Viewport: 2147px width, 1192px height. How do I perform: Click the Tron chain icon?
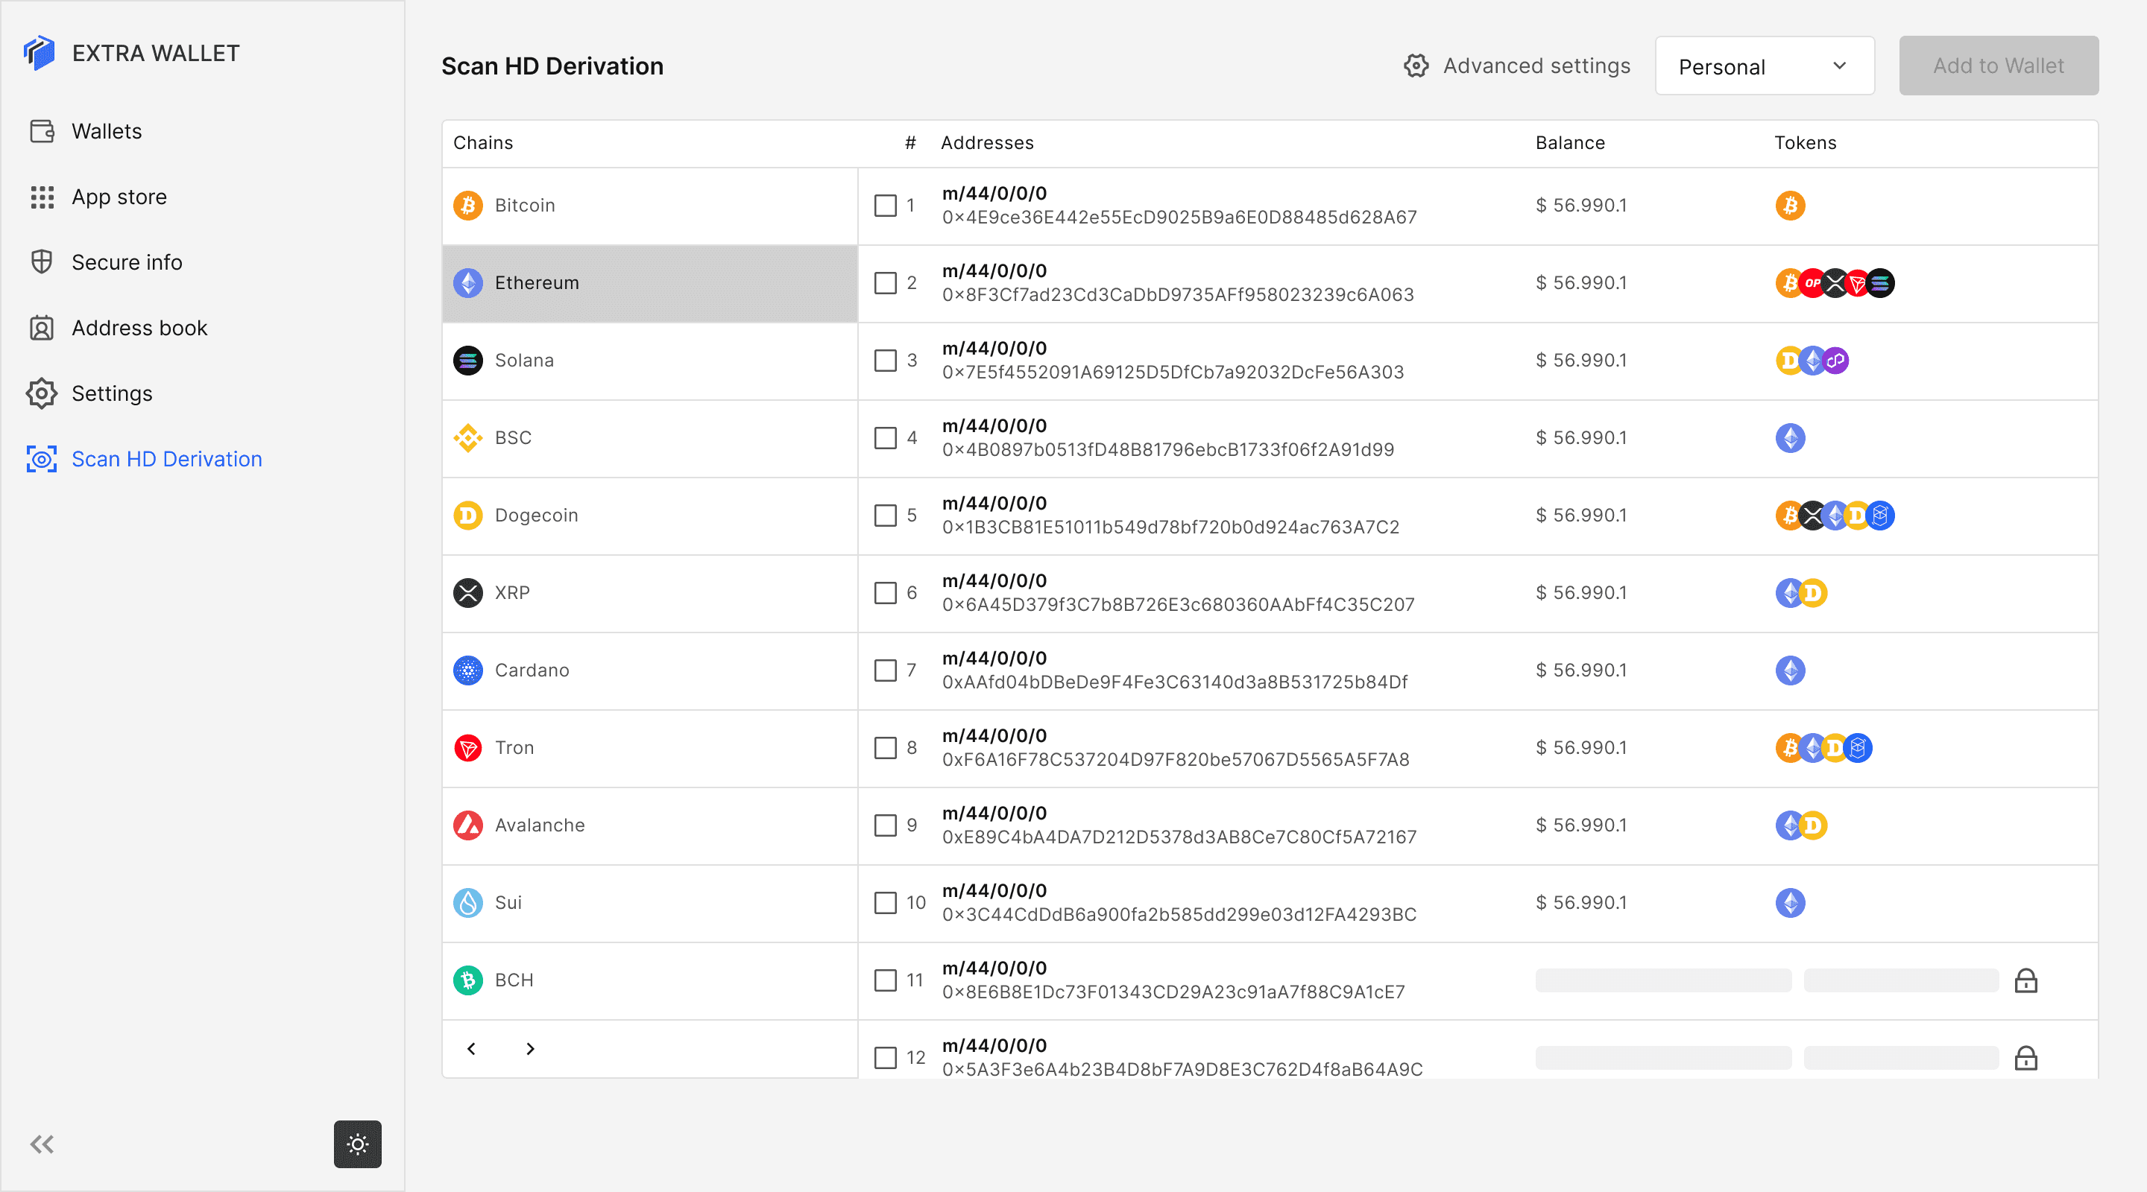pos(467,748)
